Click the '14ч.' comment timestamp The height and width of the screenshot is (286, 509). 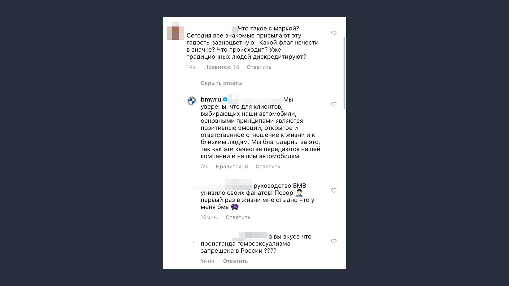pyautogui.click(x=191, y=67)
